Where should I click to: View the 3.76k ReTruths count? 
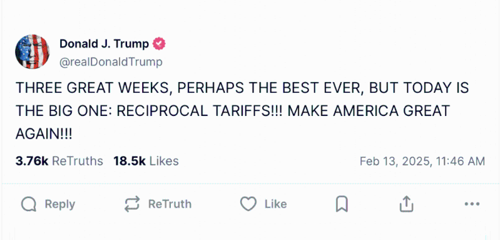click(59, 161)
